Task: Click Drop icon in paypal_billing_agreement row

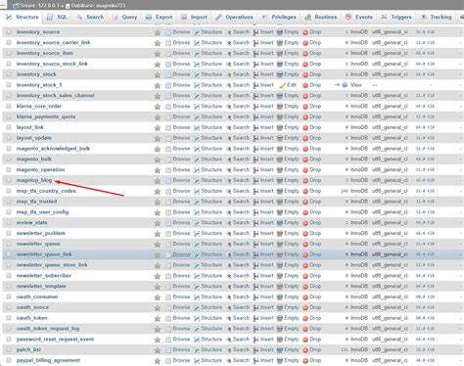Action: 305,361
